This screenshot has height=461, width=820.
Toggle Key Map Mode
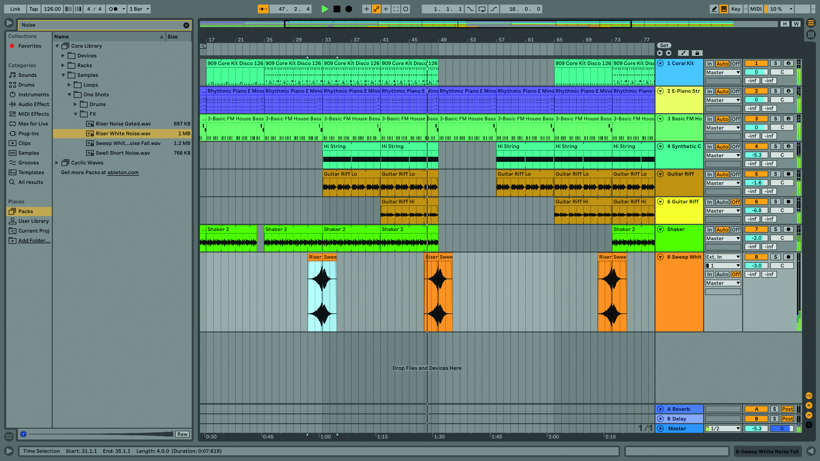point(736,9)
